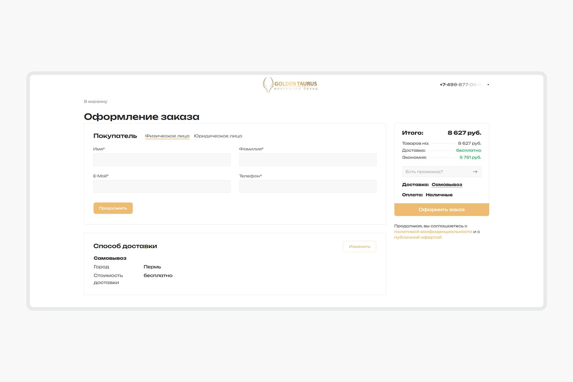Screen dimensions: 573x382
Task: Click the Наличные payment value
Action: click(439, 195)
